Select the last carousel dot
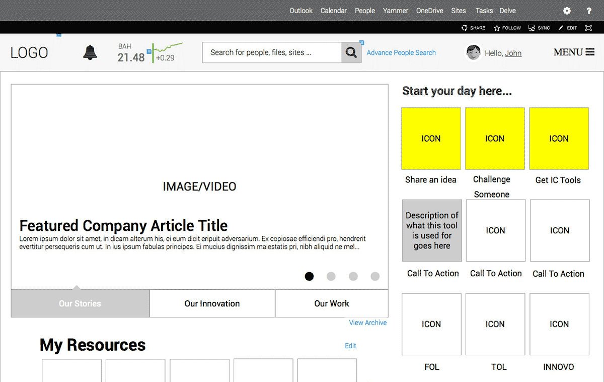 375,276
